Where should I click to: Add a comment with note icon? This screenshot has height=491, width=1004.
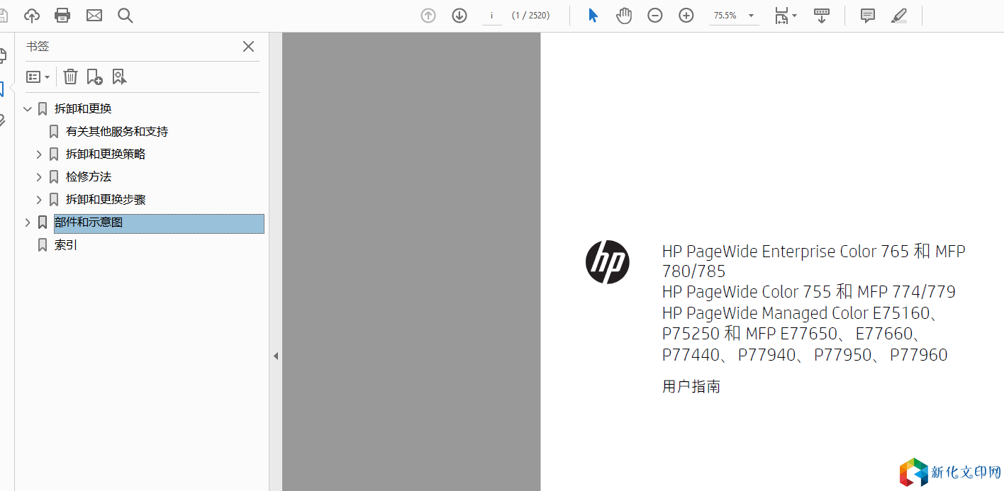coord(867,16)
